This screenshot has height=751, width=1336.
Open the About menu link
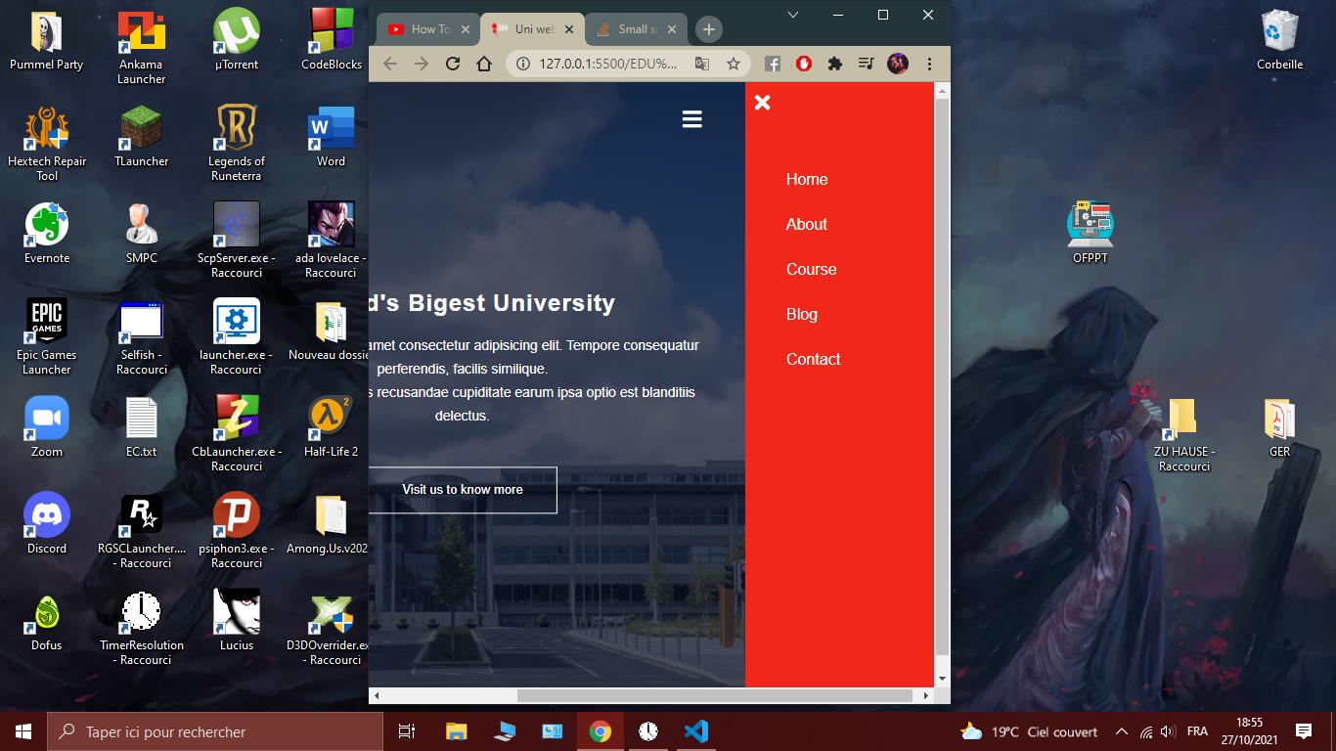(807, 224)
